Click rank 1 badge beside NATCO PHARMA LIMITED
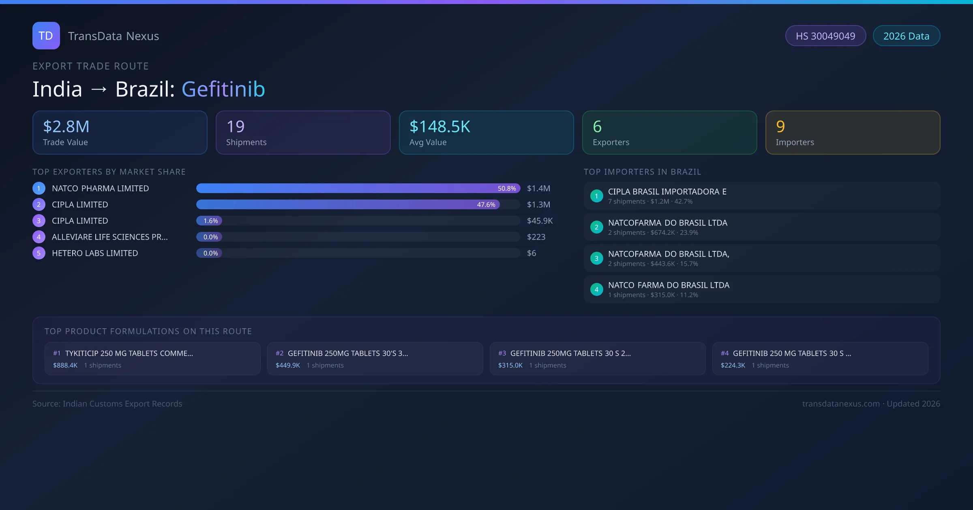Image resolution: width=973 pixels, height=510 pixels. (39, 188)
